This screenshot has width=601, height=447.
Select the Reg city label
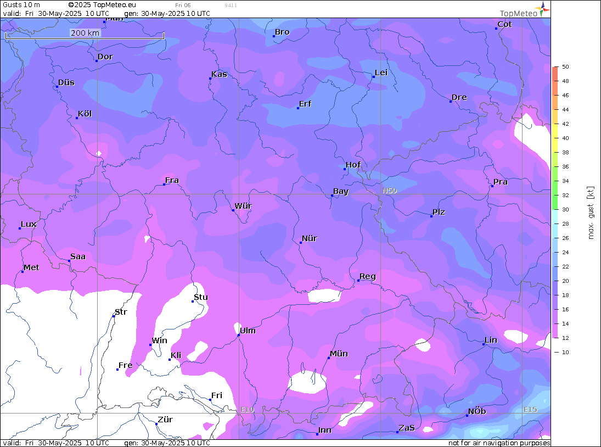tap(368, 276)
